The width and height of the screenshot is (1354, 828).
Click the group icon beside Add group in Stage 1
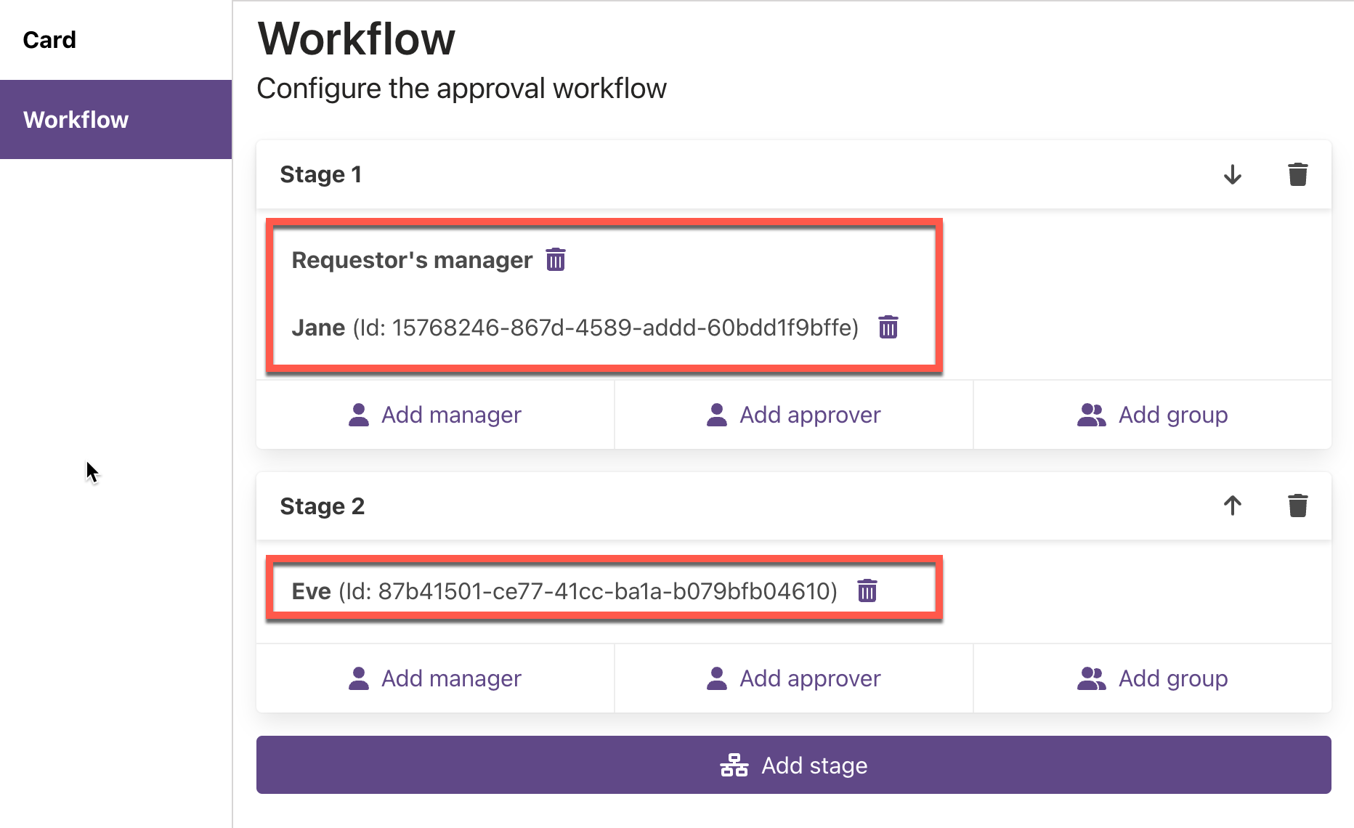pyautogui.click(x=1090, y=414)
